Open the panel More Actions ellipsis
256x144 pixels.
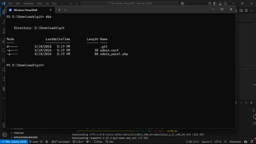coord(241,103)
